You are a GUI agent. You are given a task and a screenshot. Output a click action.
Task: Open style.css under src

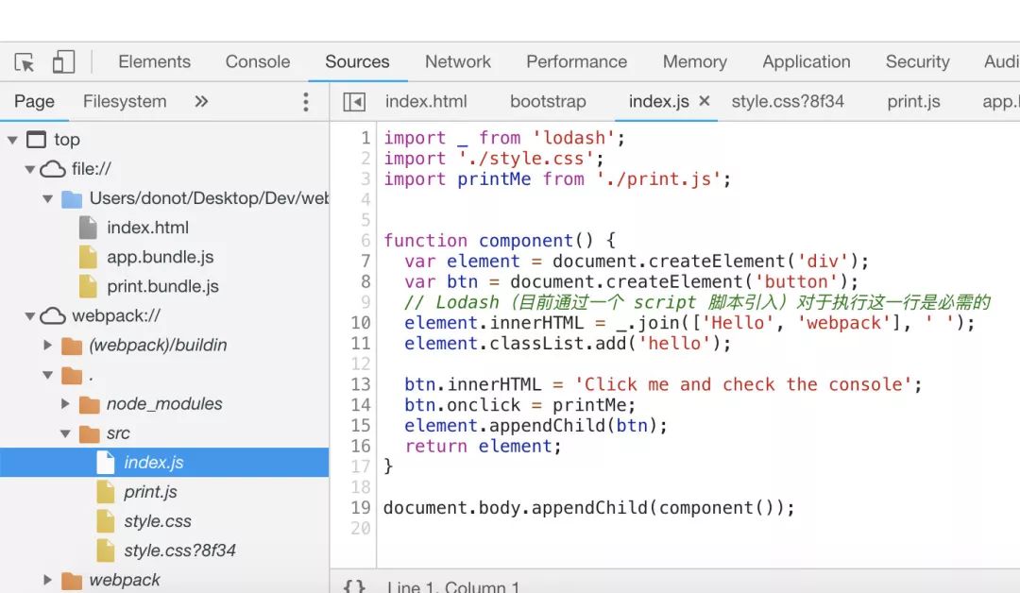click(x=158, y=521)
